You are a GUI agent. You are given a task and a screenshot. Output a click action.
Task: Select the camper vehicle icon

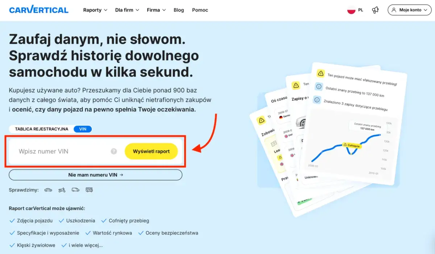pyautogui.click(x=89, y=190)
